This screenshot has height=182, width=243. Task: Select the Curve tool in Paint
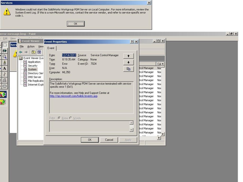pyautogui.click(x=5, y=74)
